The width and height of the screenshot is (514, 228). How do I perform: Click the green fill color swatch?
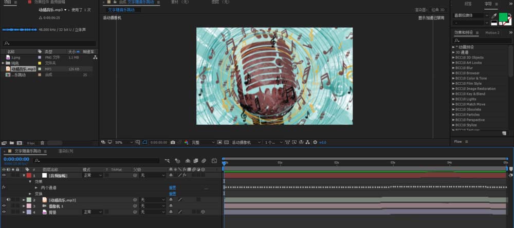click(503, 17)
